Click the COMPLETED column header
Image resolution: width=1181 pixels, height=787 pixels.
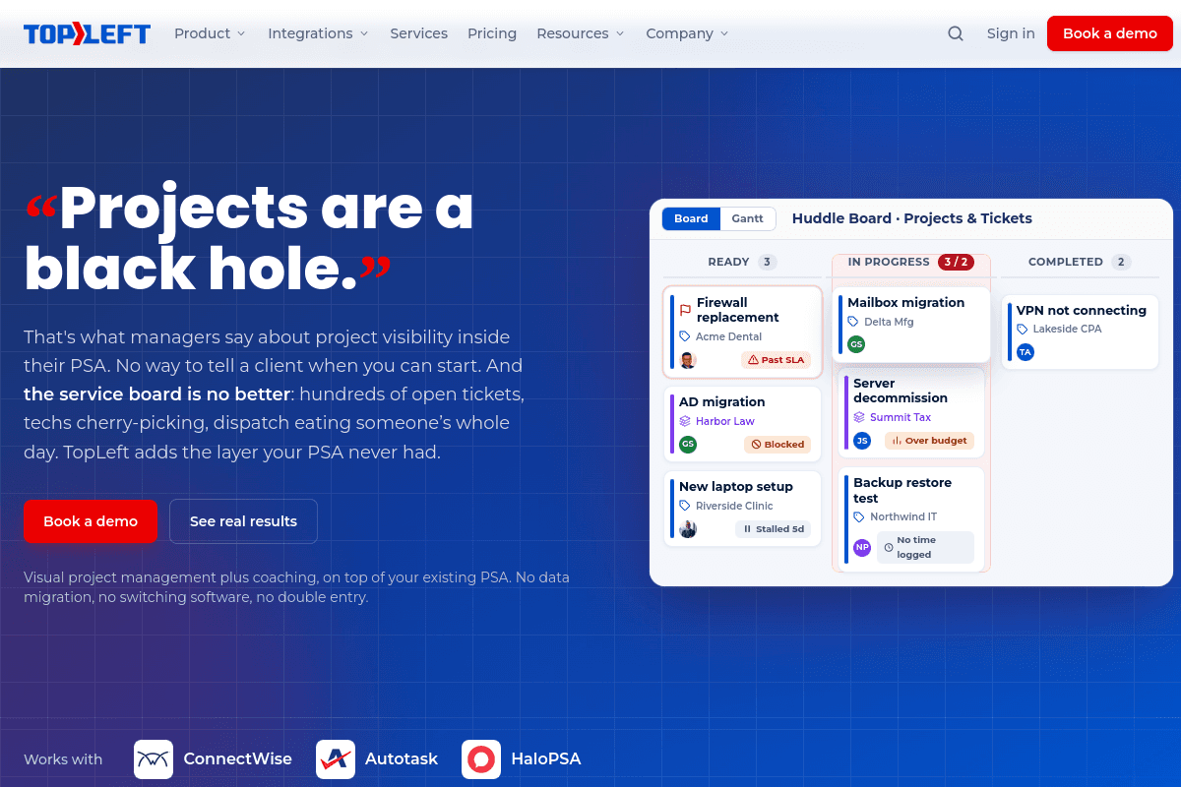tap(1066, 262)
